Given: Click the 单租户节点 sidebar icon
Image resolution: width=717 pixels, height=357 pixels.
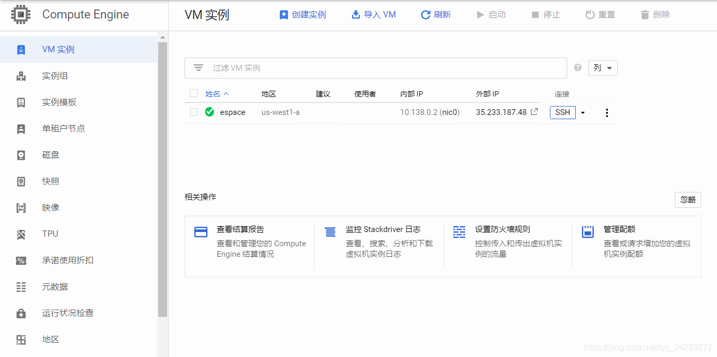Looking at the screenshot, I should pyautogui.click(x=21, y=129).
